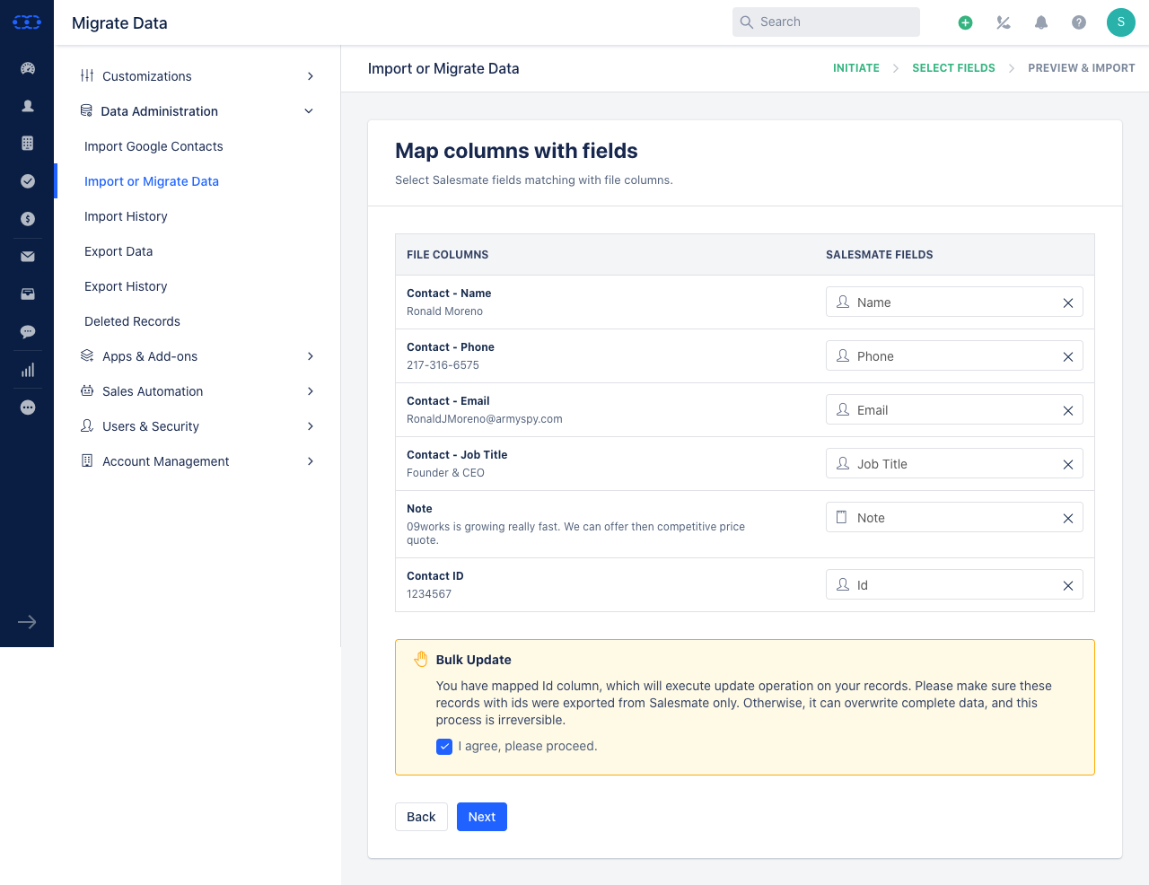This screenshot has width=1149, height=885.
Task: Clear the Id field mapping
Action: [x=1068, y=586]
